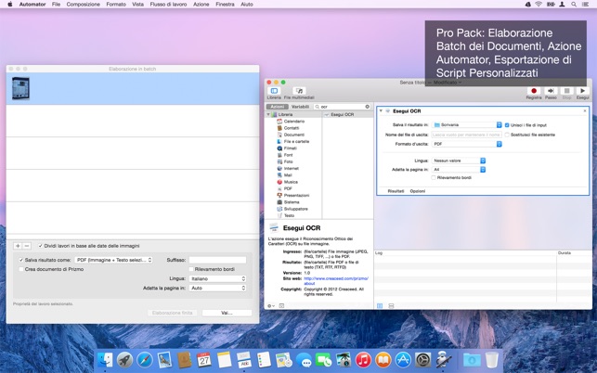Click the Nome del file di uscita field

[x=467, y=135]
